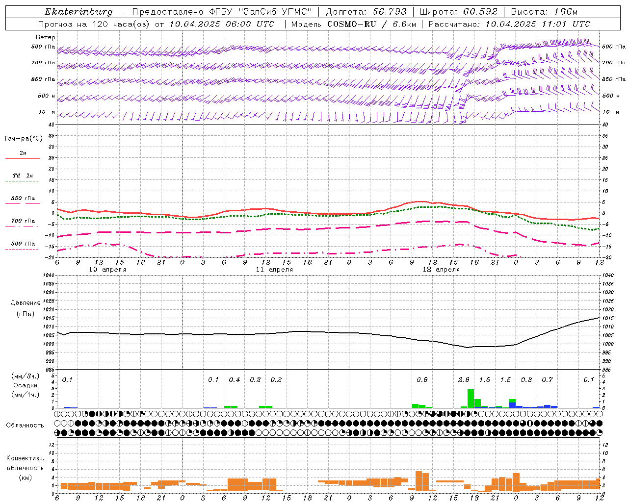Click the tallest green precipitation bar
This screenshot has height=502, width=628.
471,399
